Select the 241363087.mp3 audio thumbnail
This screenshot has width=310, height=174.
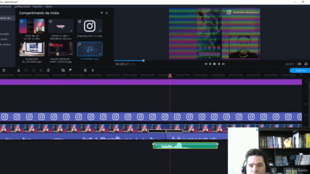pyautogui.click(x=90, y=49)
